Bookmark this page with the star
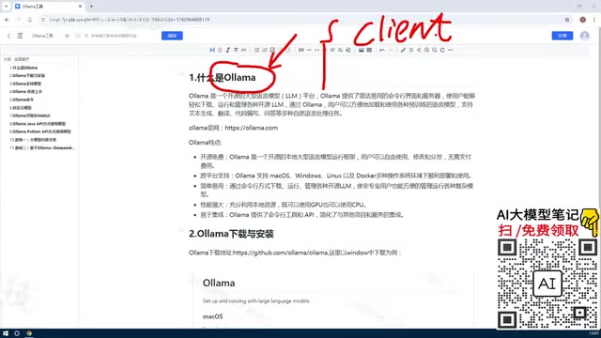 567,20
